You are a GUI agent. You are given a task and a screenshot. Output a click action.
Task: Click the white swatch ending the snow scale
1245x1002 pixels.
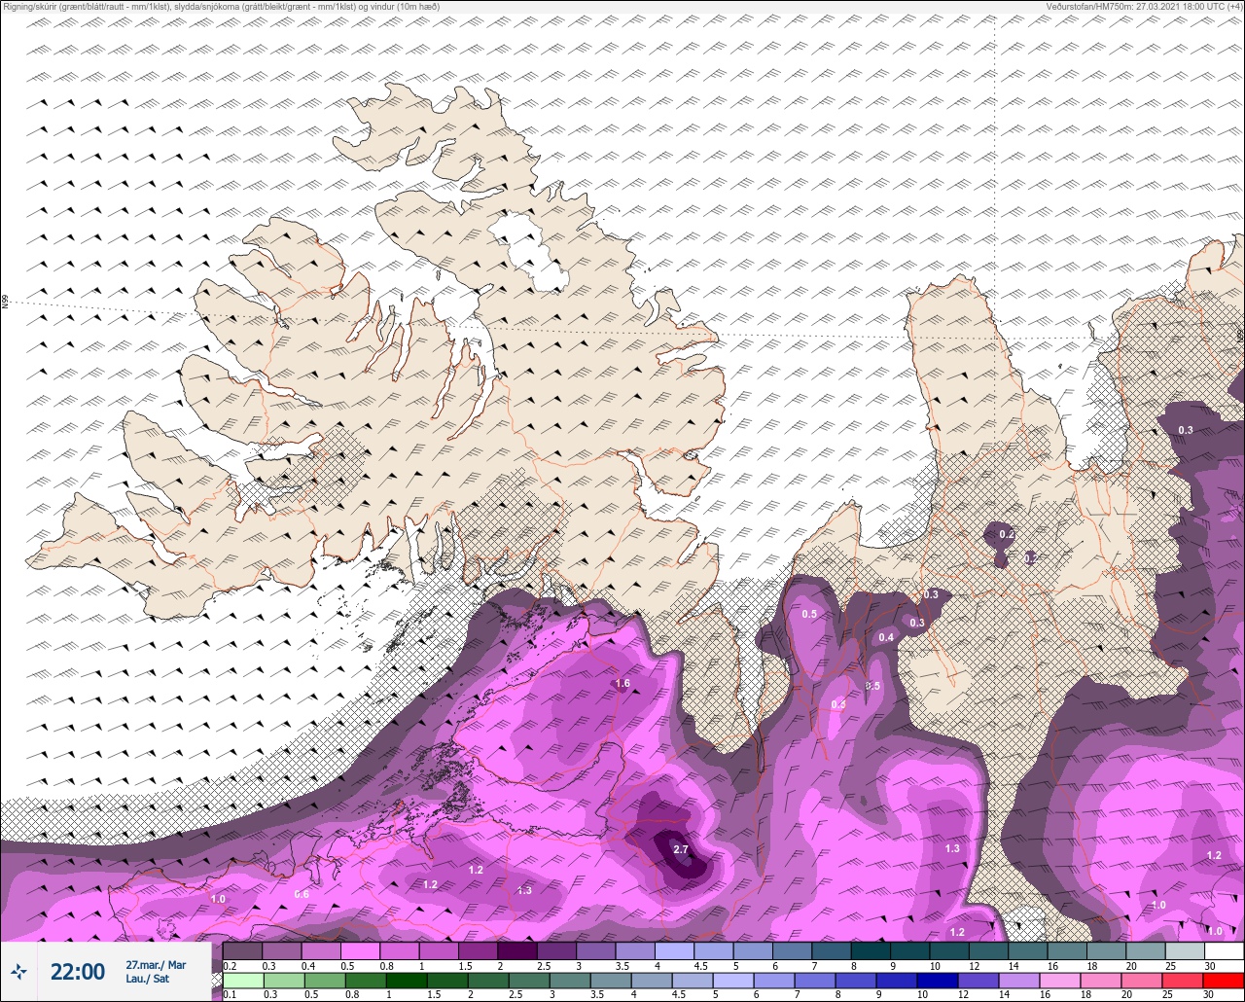1224,950
